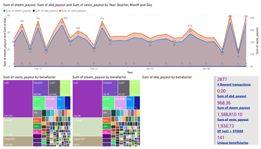The width and height of the screenshot is (261, 149).
Task: Click the 2877 card value
Action: point(222,80)
